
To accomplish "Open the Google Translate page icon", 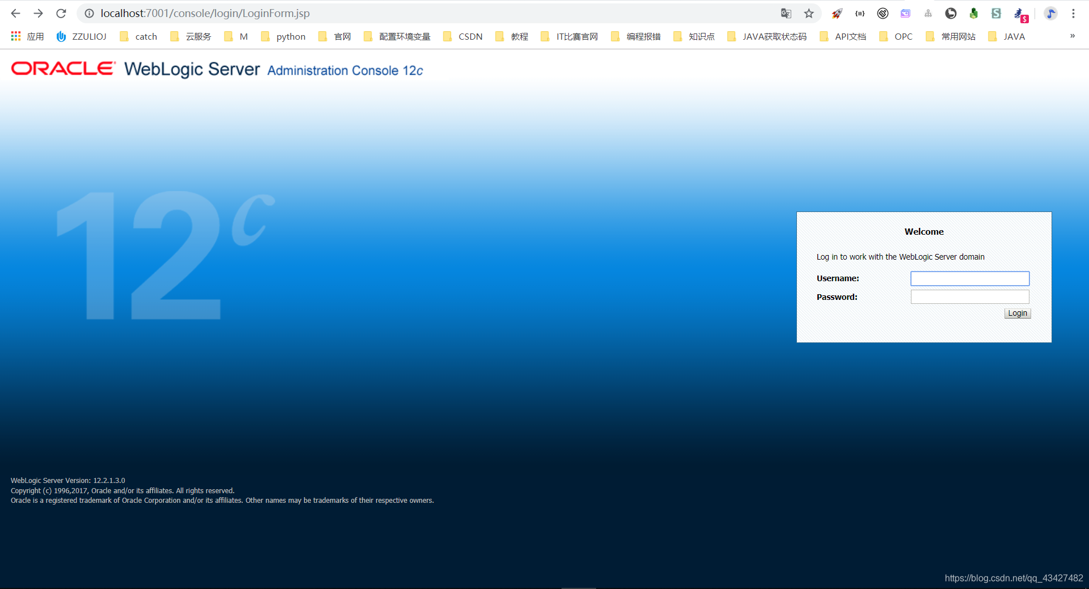I will [x=786, y=13].
